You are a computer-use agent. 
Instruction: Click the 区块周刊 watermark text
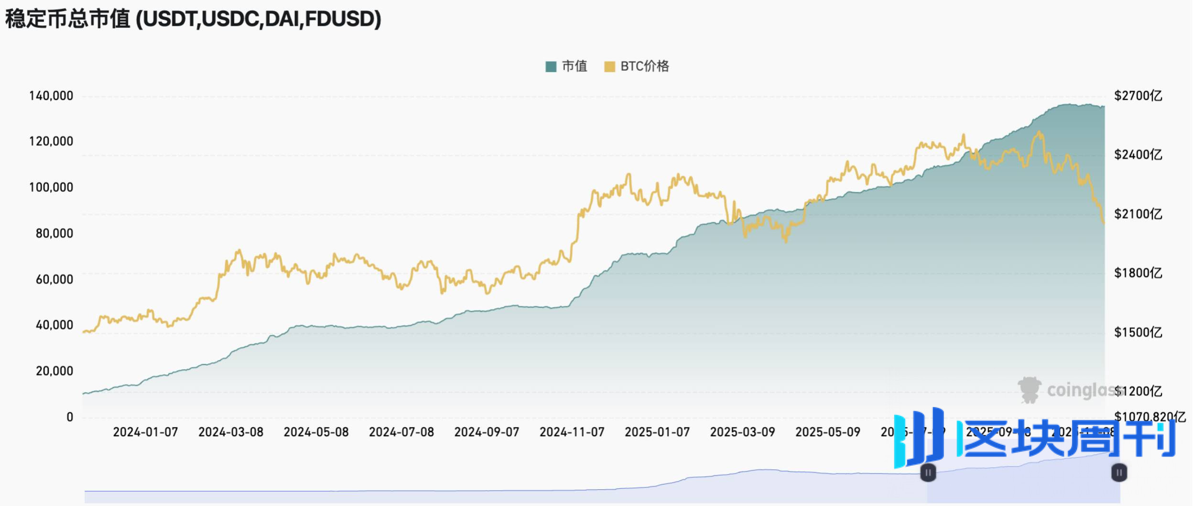[1068, 439]
